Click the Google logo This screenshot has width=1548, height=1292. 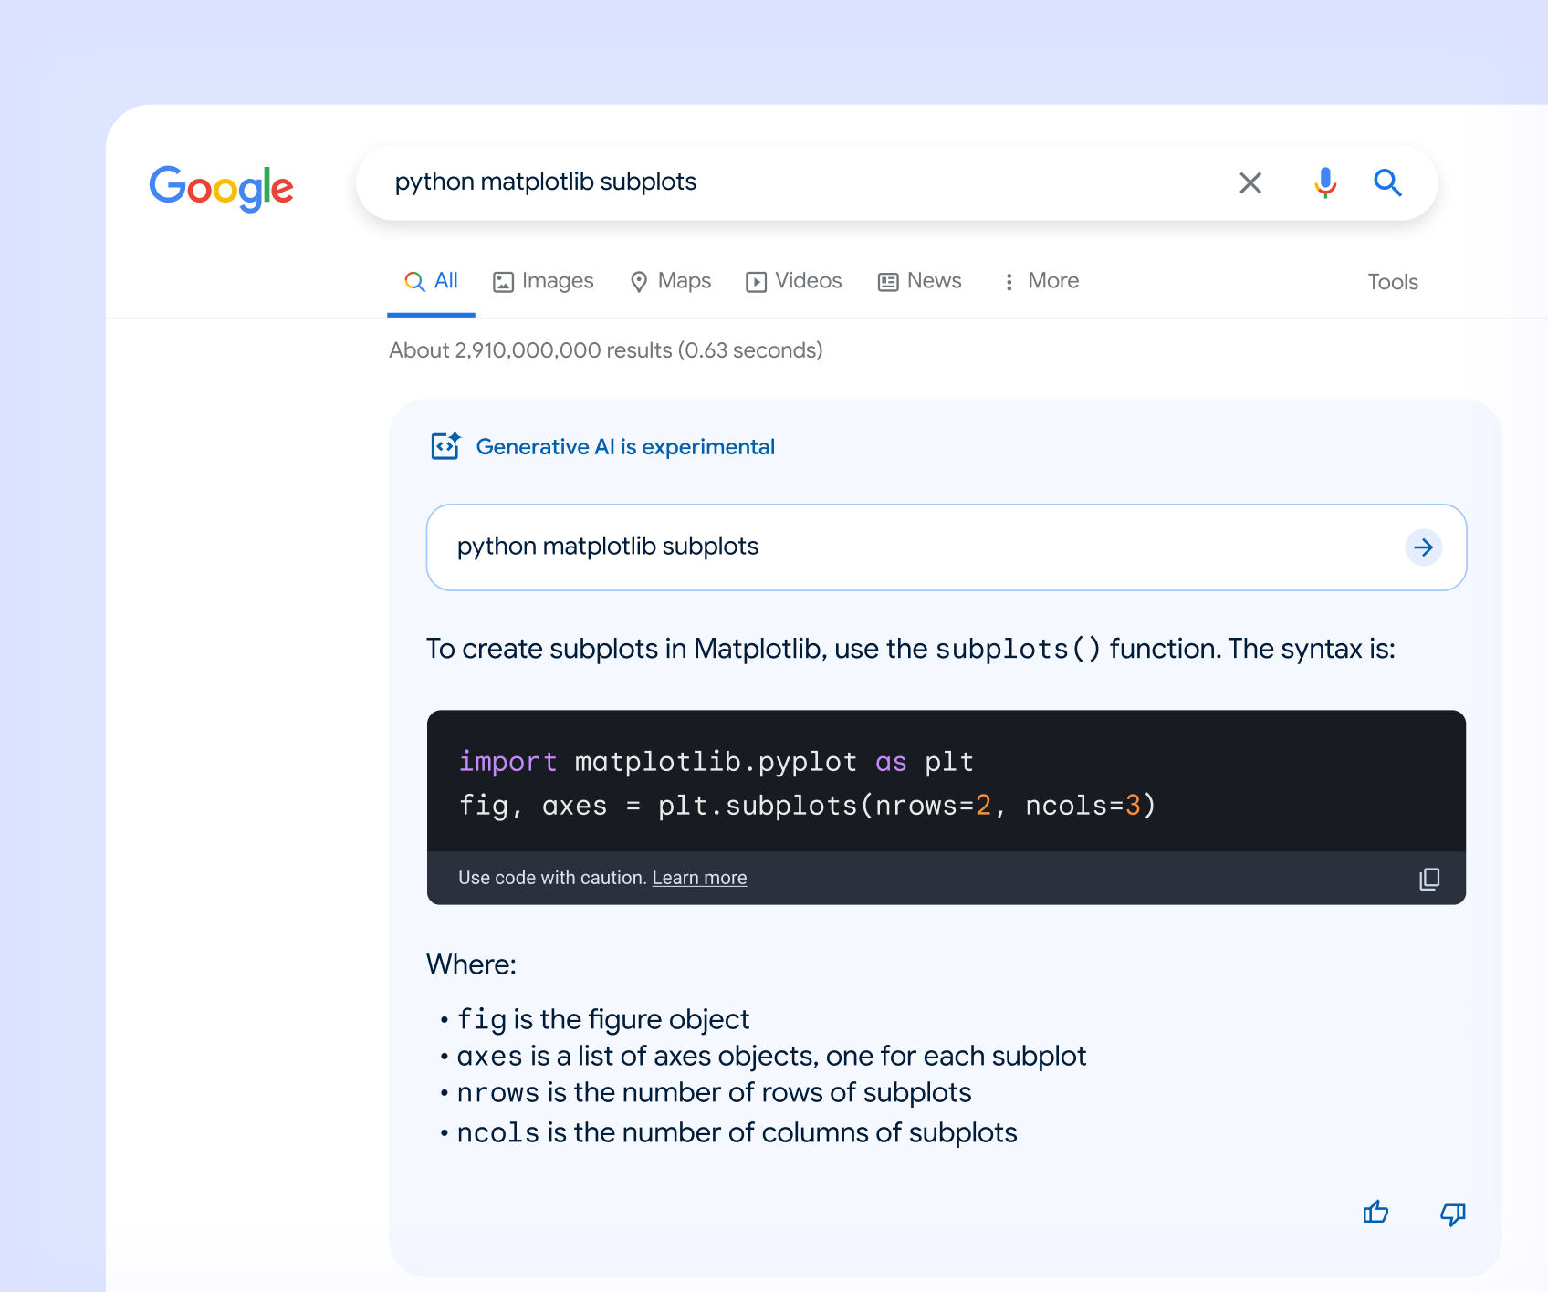tap(221, 187)
